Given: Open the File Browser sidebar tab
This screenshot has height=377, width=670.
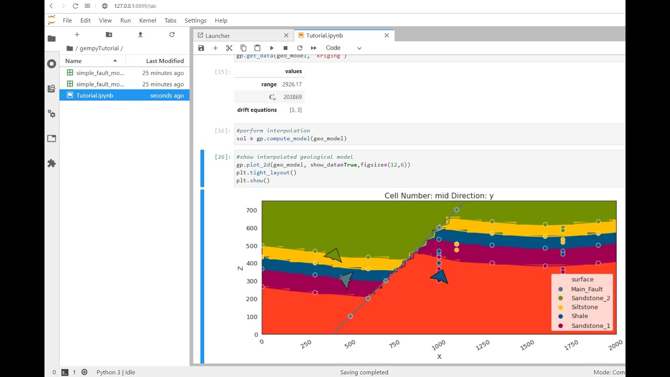Looking at the screenshot, I should [x=51, y=39].
